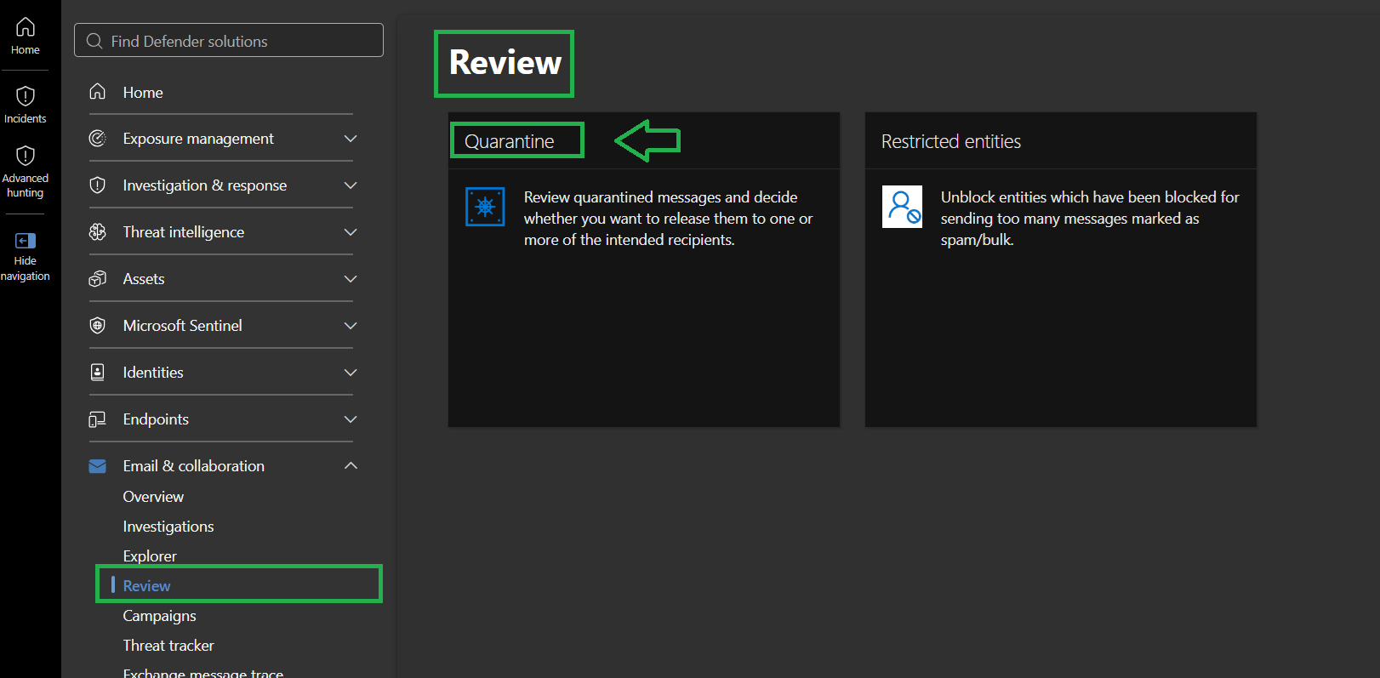
Task: Collapse the Email & collaboration section chevron
Action: (351, 465)
